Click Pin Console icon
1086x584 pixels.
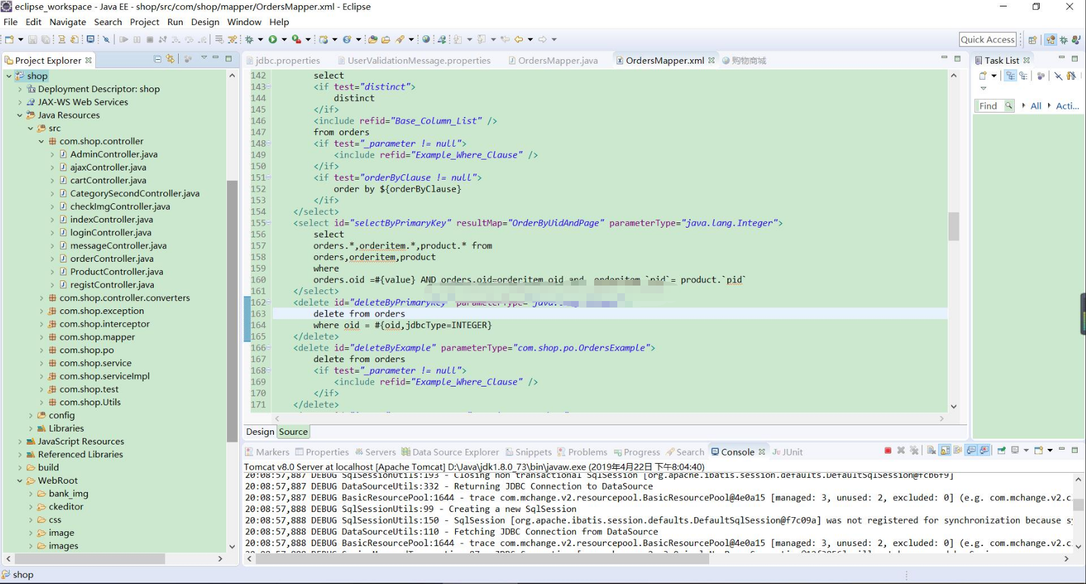pos(1002,450)
